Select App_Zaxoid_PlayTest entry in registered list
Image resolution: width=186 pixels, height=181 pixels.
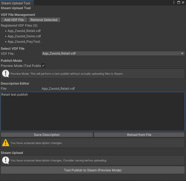point(24,42)
